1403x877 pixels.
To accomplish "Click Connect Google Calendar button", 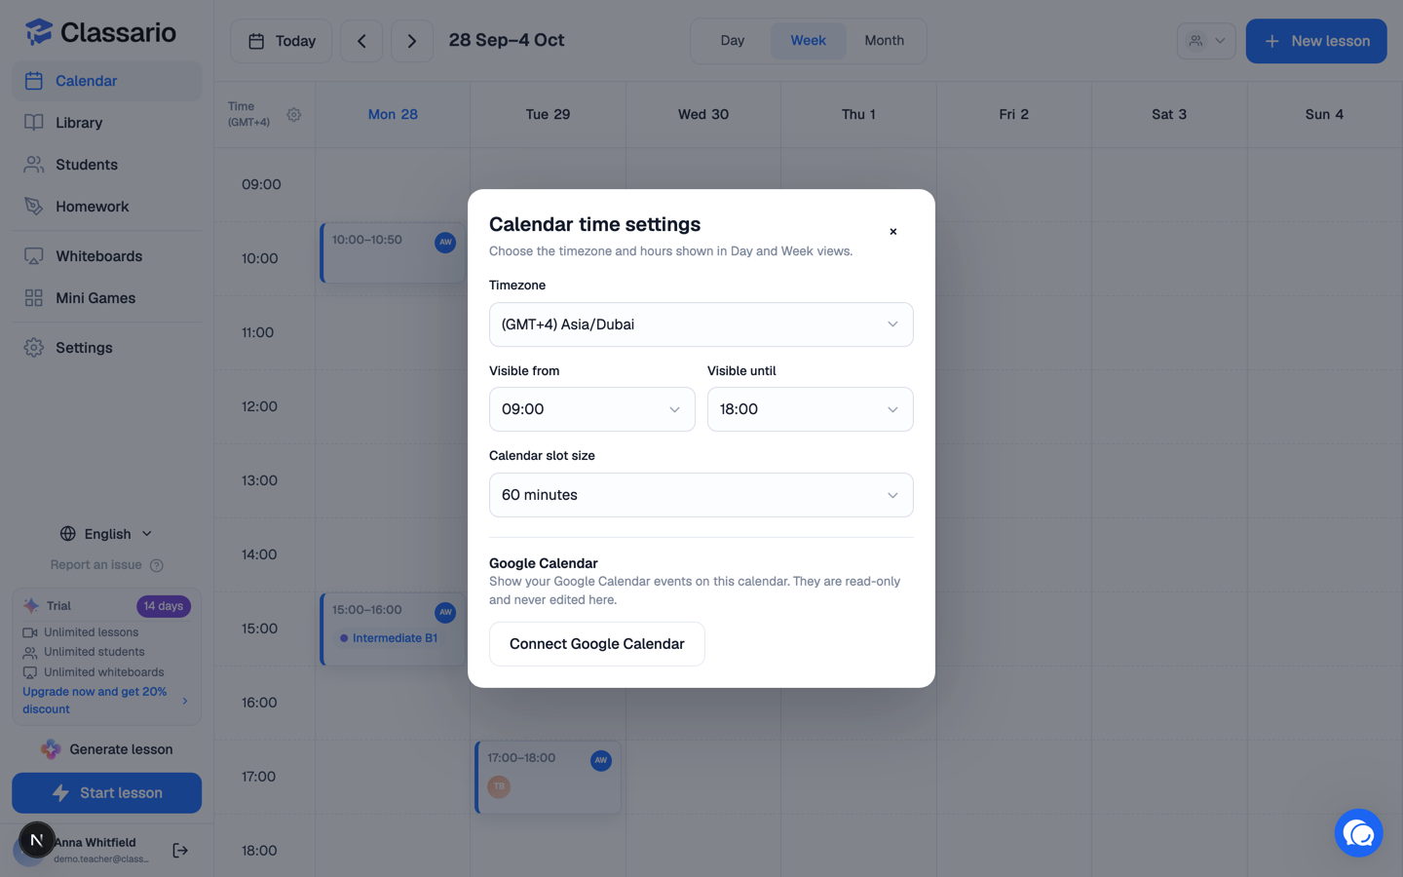I will (596, 644).
